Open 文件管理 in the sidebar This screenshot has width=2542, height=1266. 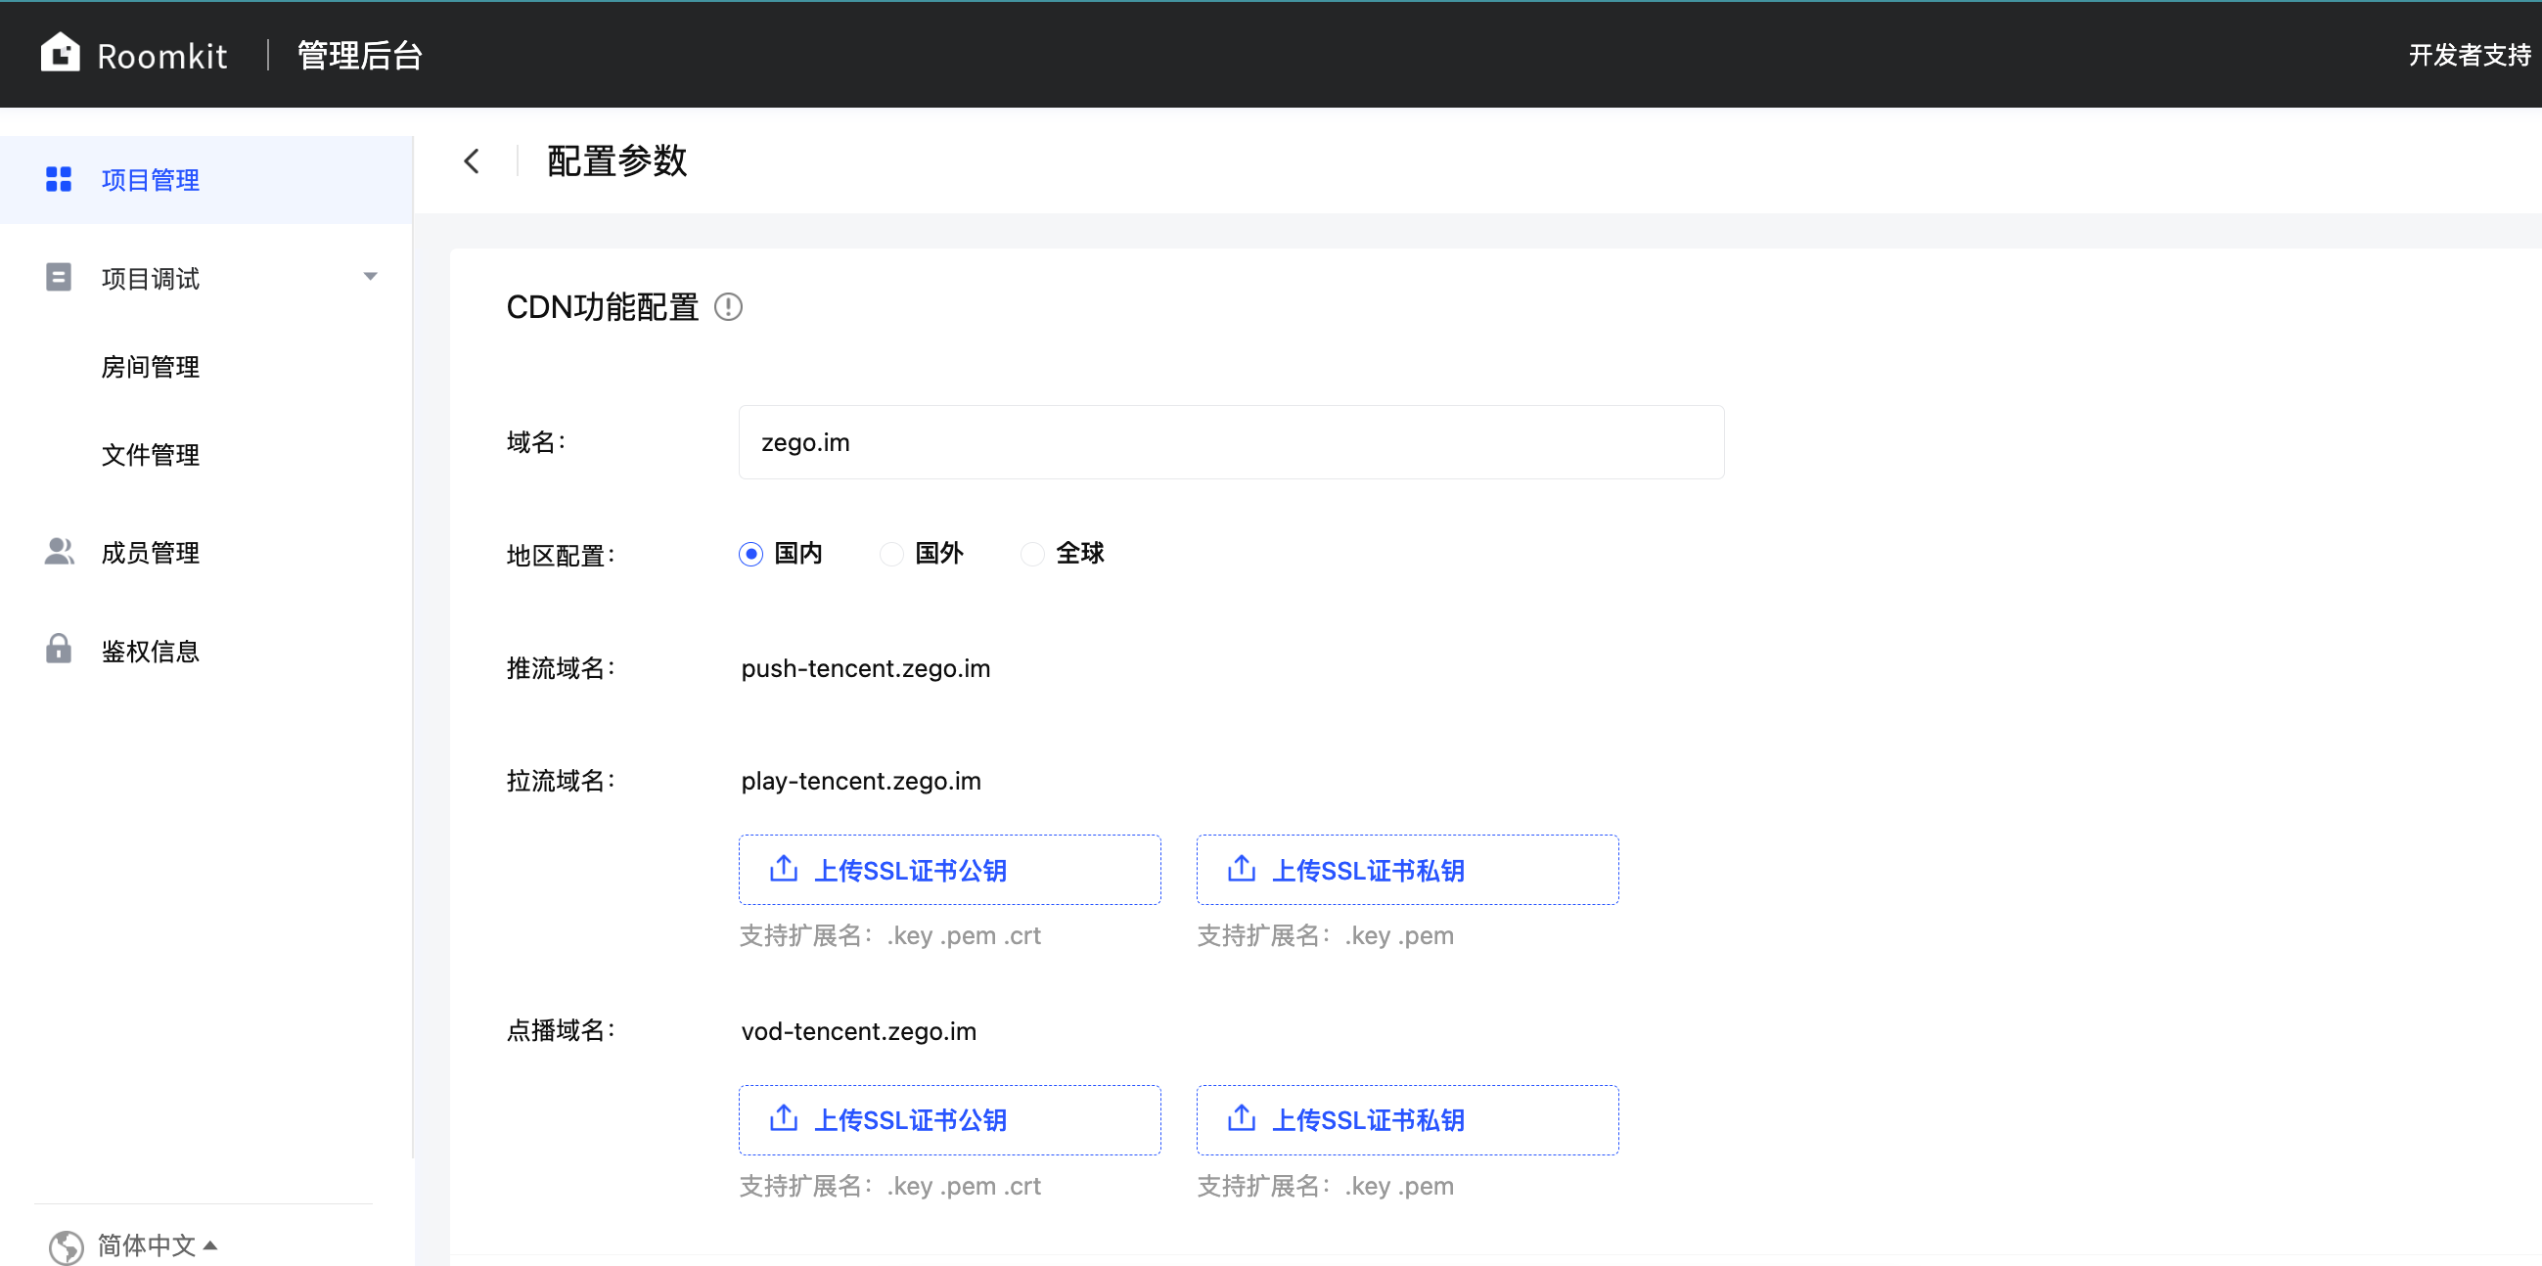click(x=150, y=455)
